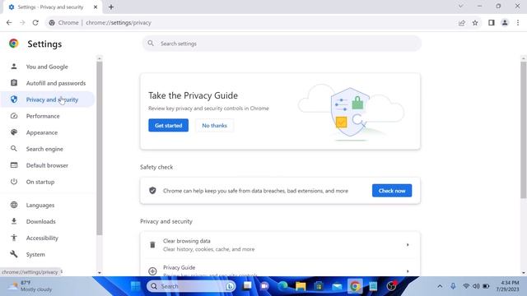This screenshot has width=527, height=296.
Task: Bookmark this page with the star icon
Action: click(475, 23)
